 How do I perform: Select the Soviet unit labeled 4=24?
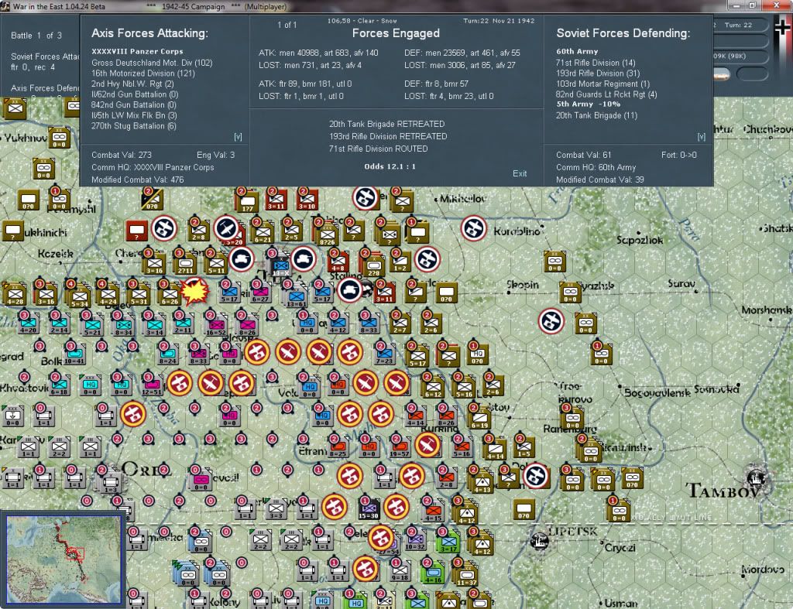[108, 295]
